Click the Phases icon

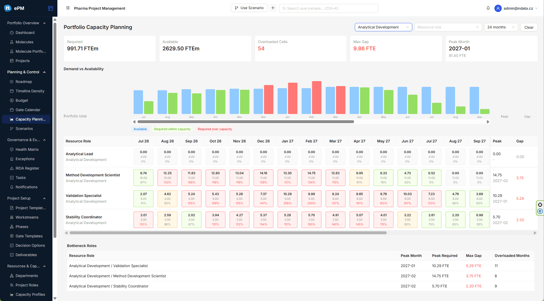pyautogui.click(x=12, y=227)
